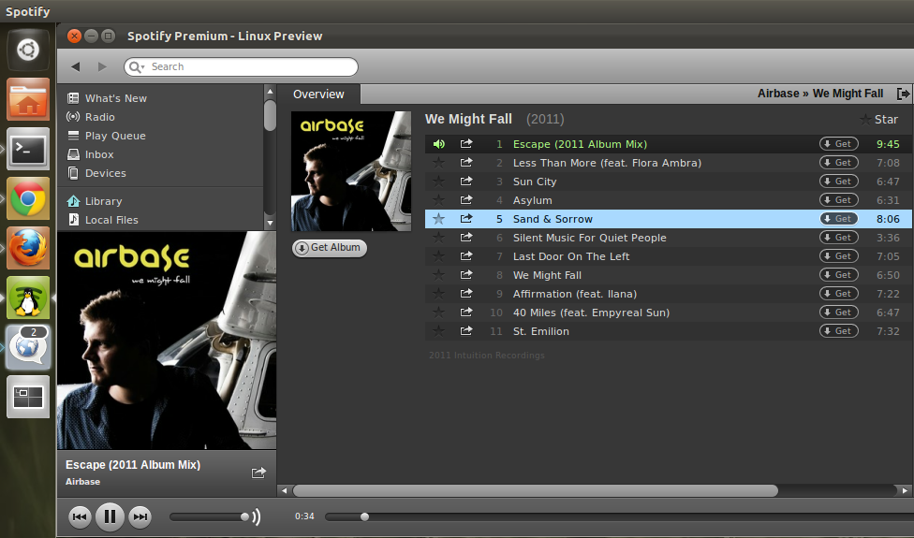914x538 pixels.
Task: Click the Airbase artist breadcrumb link
Action: (x=778, y=94)
